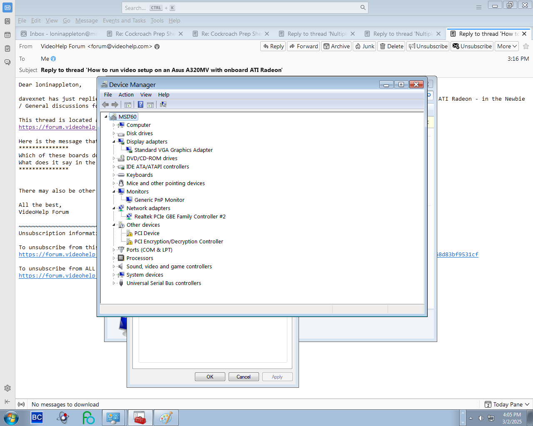Open Calendar from Thunderbird sidebar

[7, 35]
